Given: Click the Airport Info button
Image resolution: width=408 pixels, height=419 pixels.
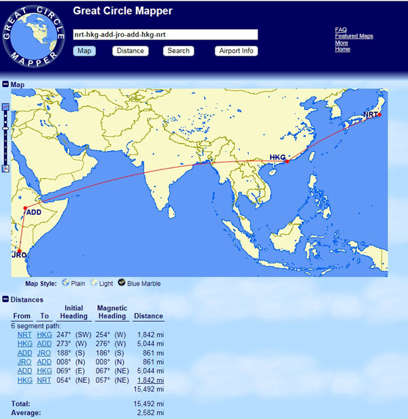Looking at the screenshot, I should 236,51.
